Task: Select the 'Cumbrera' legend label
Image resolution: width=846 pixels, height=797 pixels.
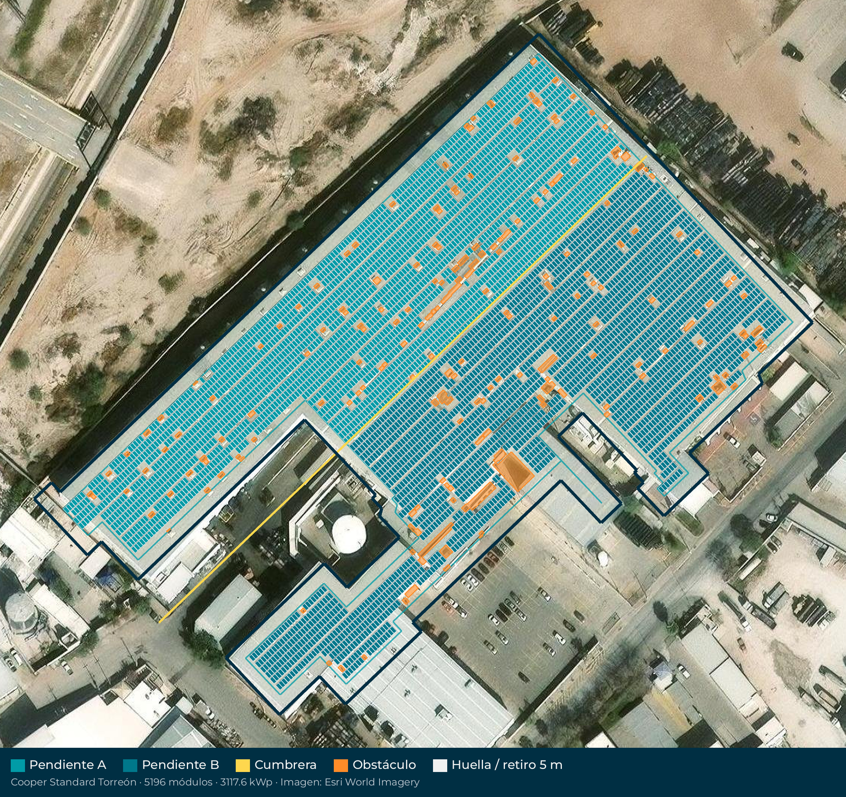Action: tap(286, 765)
